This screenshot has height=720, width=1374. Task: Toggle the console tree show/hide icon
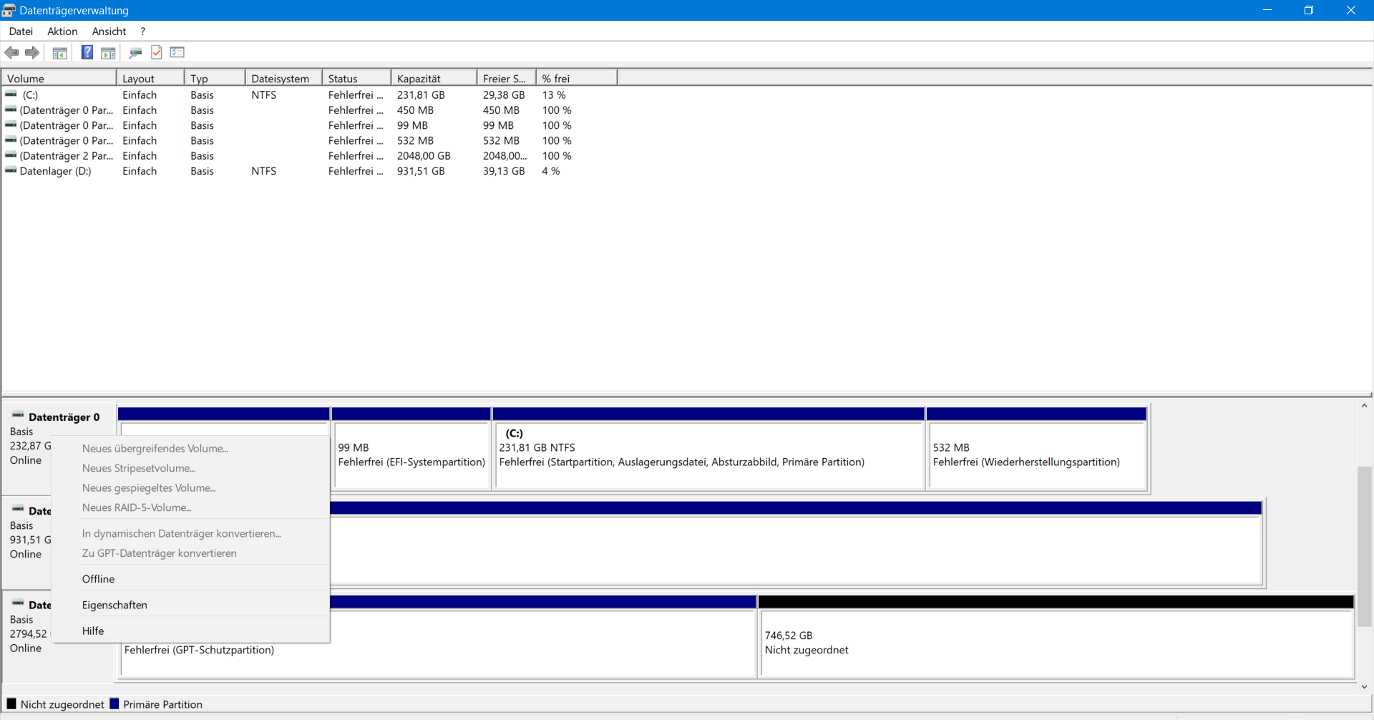(x=60, y=52)
